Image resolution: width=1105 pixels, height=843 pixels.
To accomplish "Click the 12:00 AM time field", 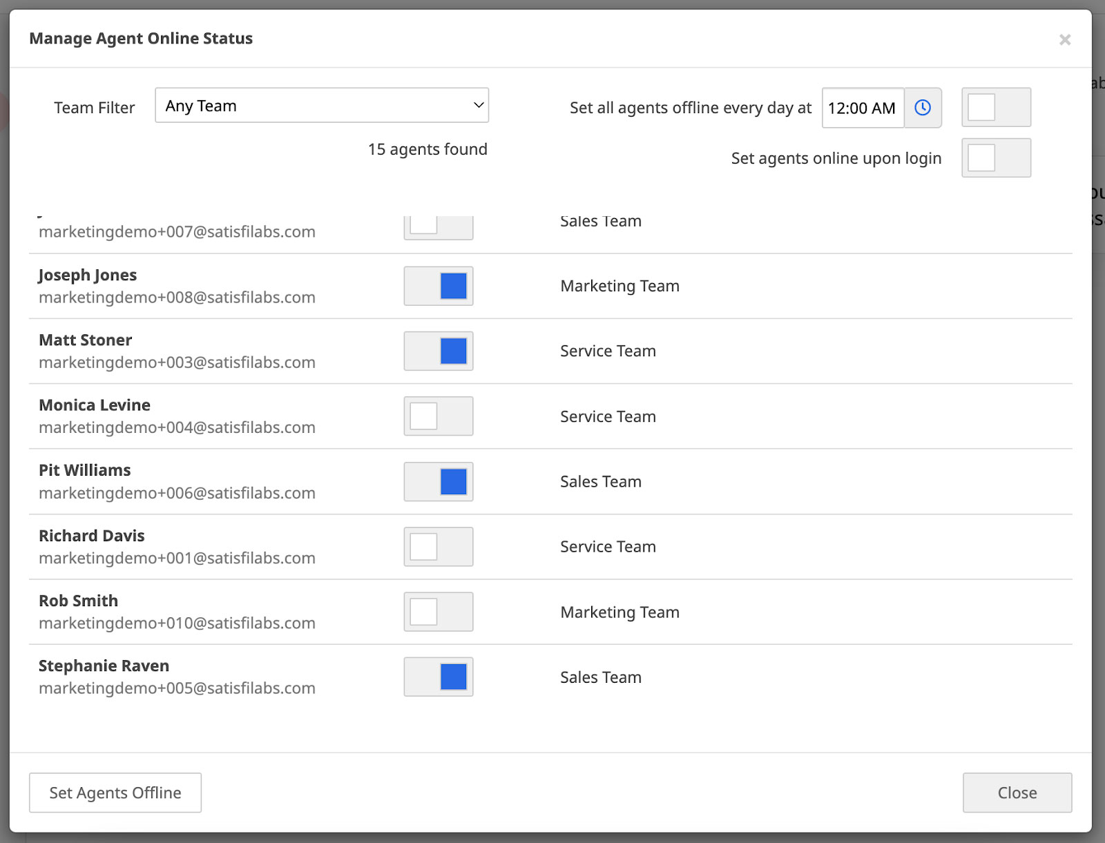I will (863, 108).
